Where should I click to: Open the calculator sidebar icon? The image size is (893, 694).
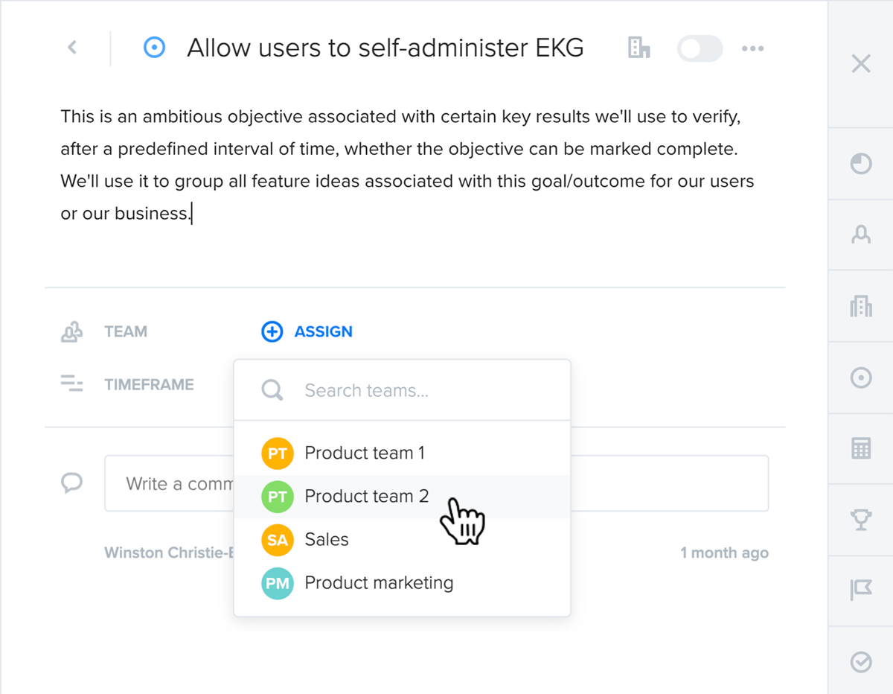pos(861,448)
